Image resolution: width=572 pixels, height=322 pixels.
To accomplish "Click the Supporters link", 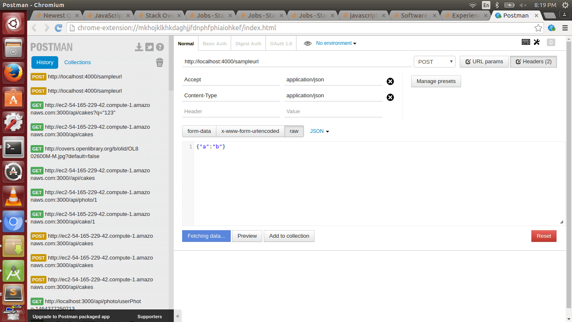I will 149,317.
